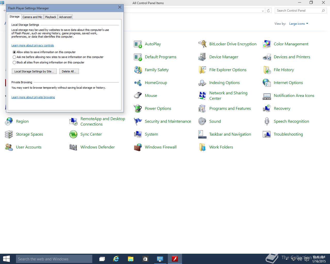Expand the View by Large icons dropdown
Viewport: 330px width, 264px height.
tap(299, 24)
